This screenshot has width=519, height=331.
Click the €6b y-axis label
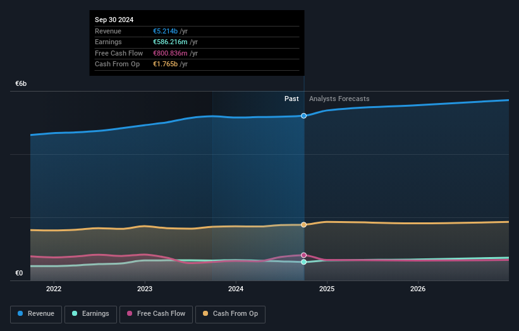point(21,83)
